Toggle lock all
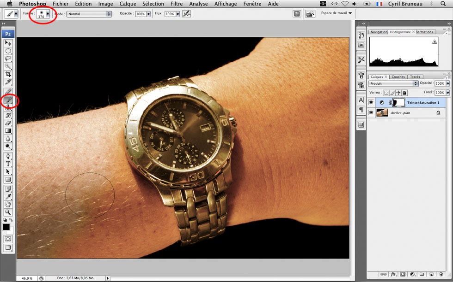 pos(404,93)
